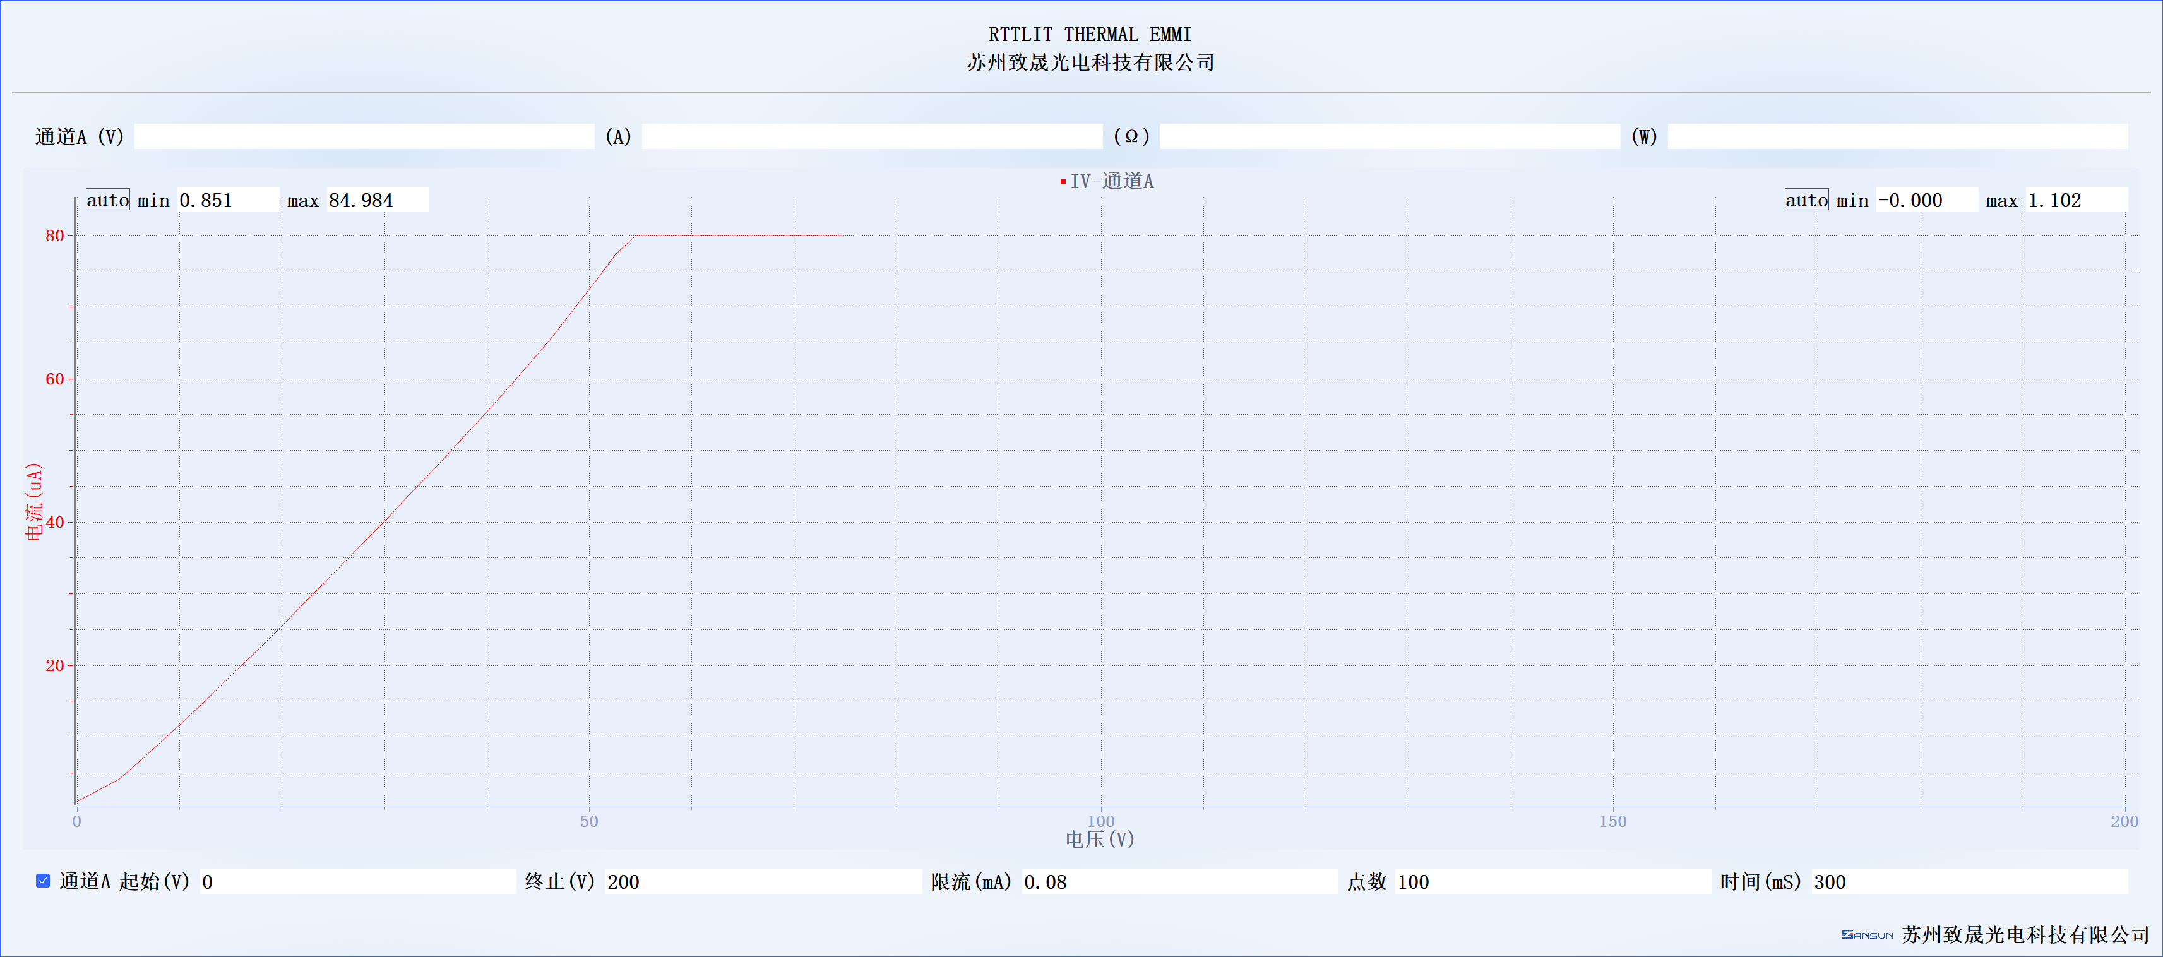This screenshot has width=2163, height=957.
Task: Click the red IV-通道A legend marker
Action: pos(1063,181)
